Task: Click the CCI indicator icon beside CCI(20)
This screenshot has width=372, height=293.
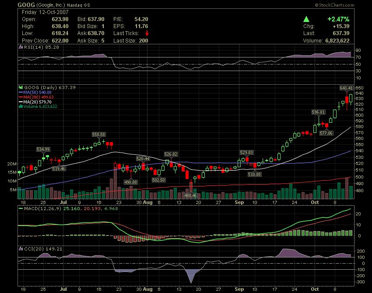Action: [21, 249]
